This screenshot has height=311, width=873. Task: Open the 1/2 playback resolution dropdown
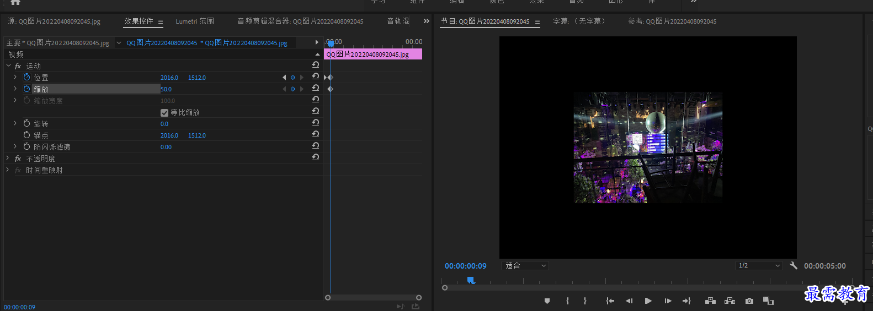[x=759, y=265]
